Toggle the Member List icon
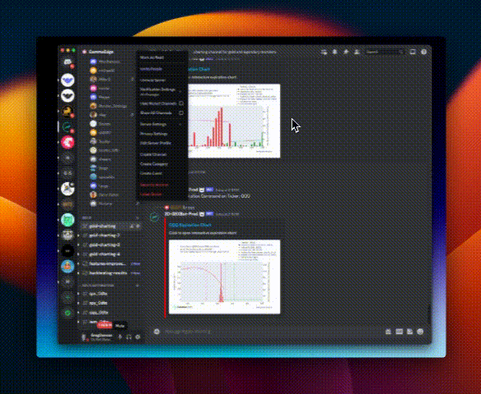Screen dimensions: 481x394 356,52
